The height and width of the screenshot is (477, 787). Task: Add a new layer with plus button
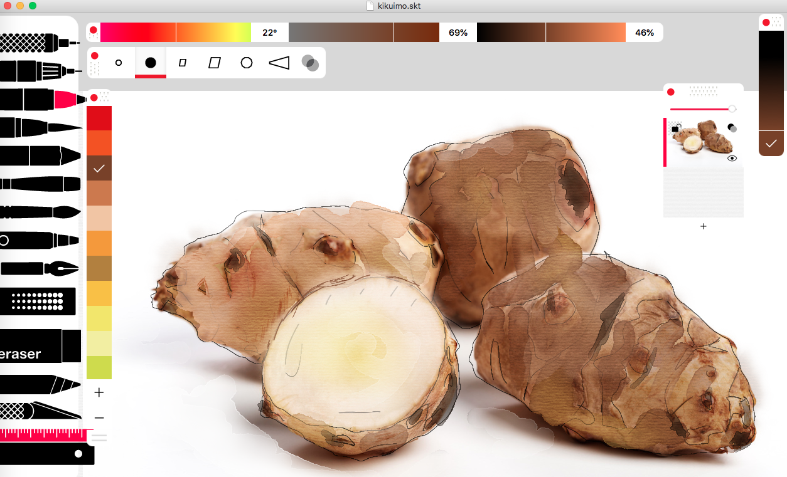pyautogui.click(x=704, y=226)
